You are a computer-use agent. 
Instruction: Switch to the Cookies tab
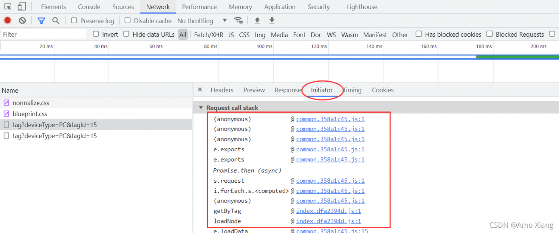pyautogui.click(x=383, y=90)
